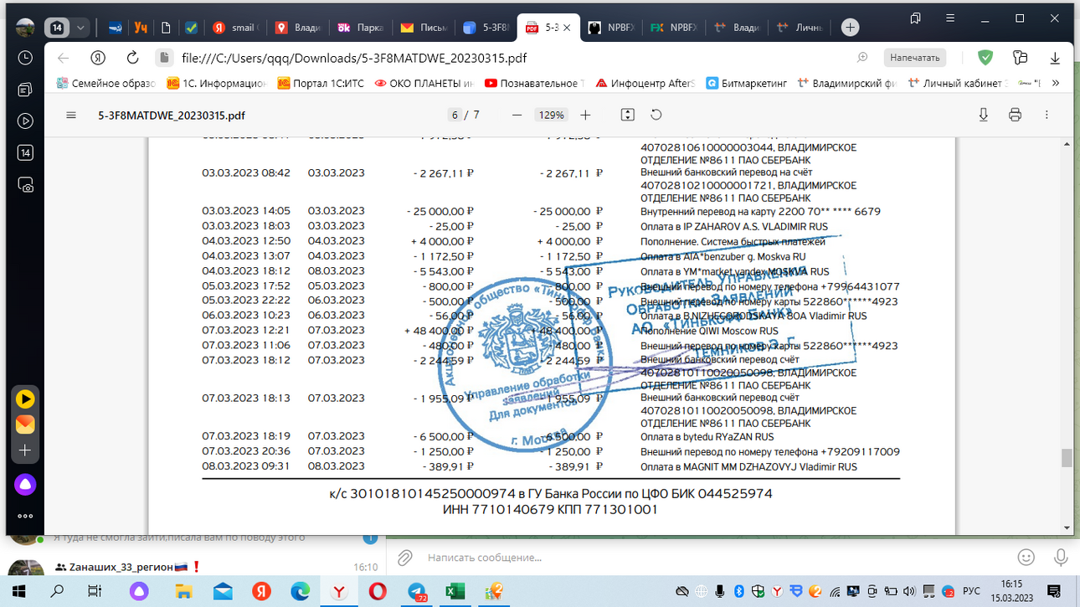Open bookmark ОКО ПЛАНЕТЫ

pos(424,83)
